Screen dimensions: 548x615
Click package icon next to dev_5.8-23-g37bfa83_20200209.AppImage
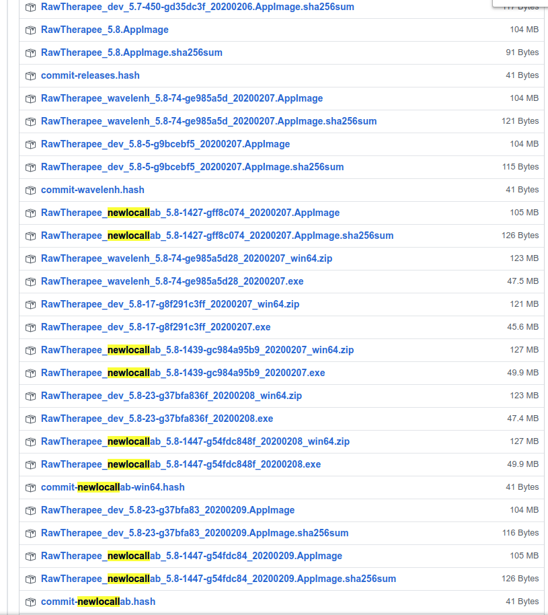click(30, 511)
